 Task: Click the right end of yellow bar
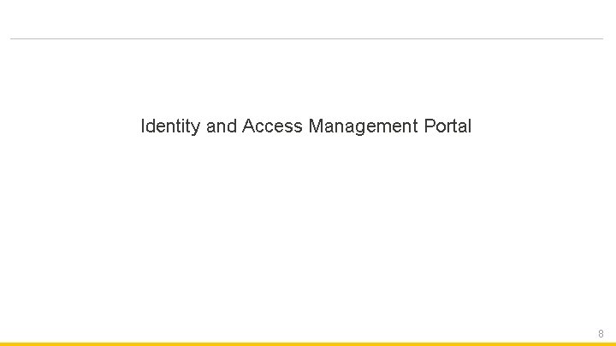(x=613, y=344)
